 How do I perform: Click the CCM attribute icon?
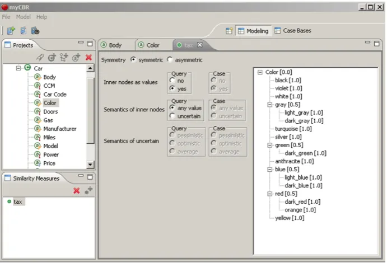pos(38,86)
